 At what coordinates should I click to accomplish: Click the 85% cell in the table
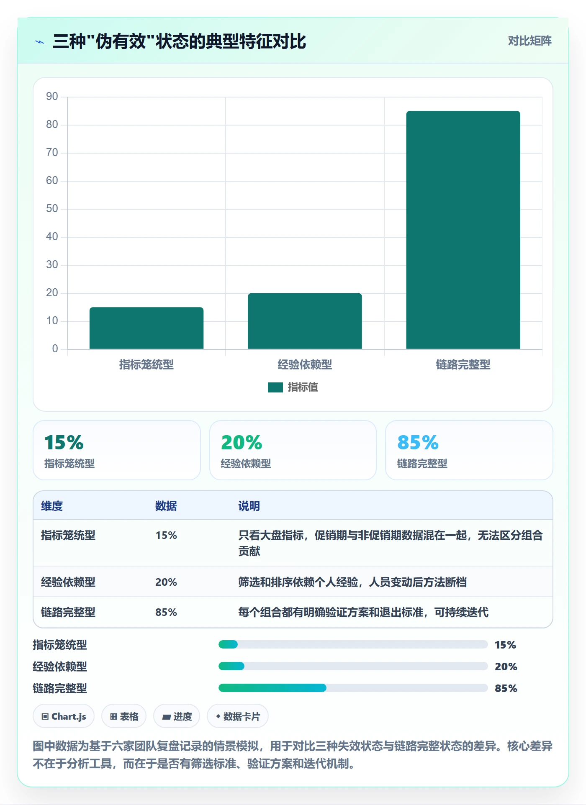166,612
